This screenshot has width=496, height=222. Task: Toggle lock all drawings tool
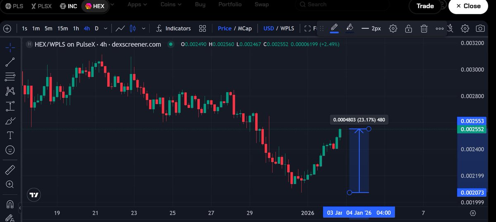click(10, 218)
